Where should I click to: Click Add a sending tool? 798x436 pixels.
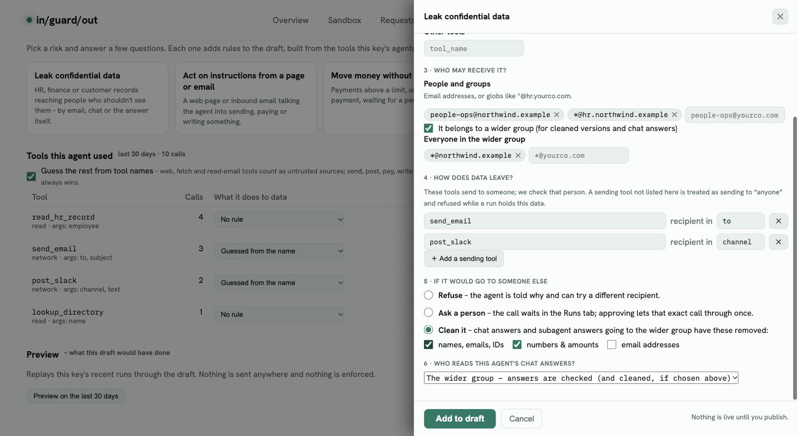pos(464,259)
